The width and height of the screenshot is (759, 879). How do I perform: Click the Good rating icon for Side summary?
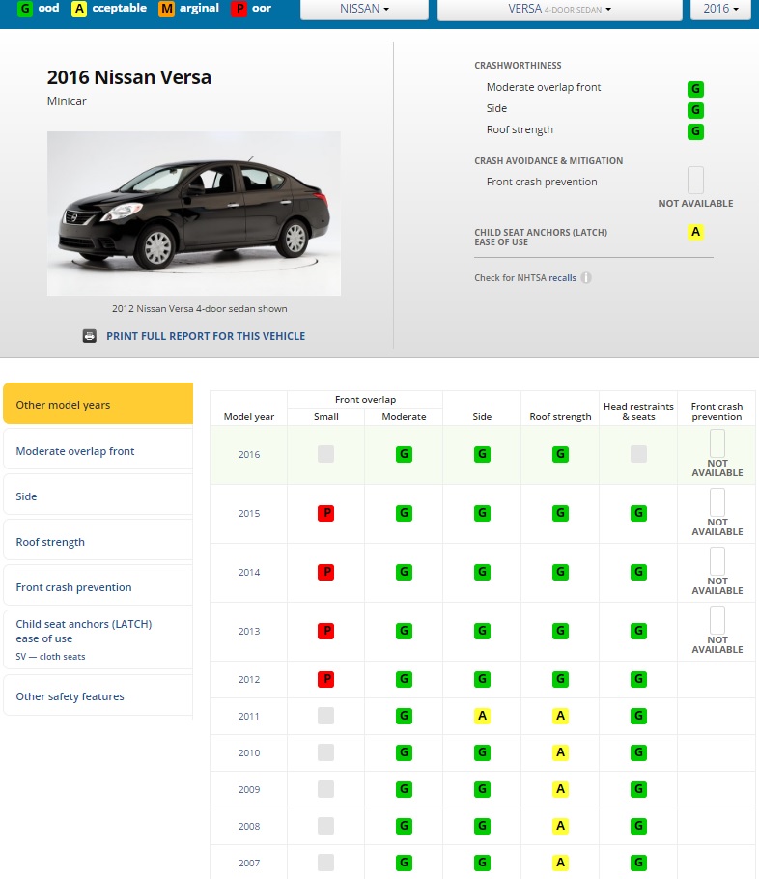tap(695, 110)
